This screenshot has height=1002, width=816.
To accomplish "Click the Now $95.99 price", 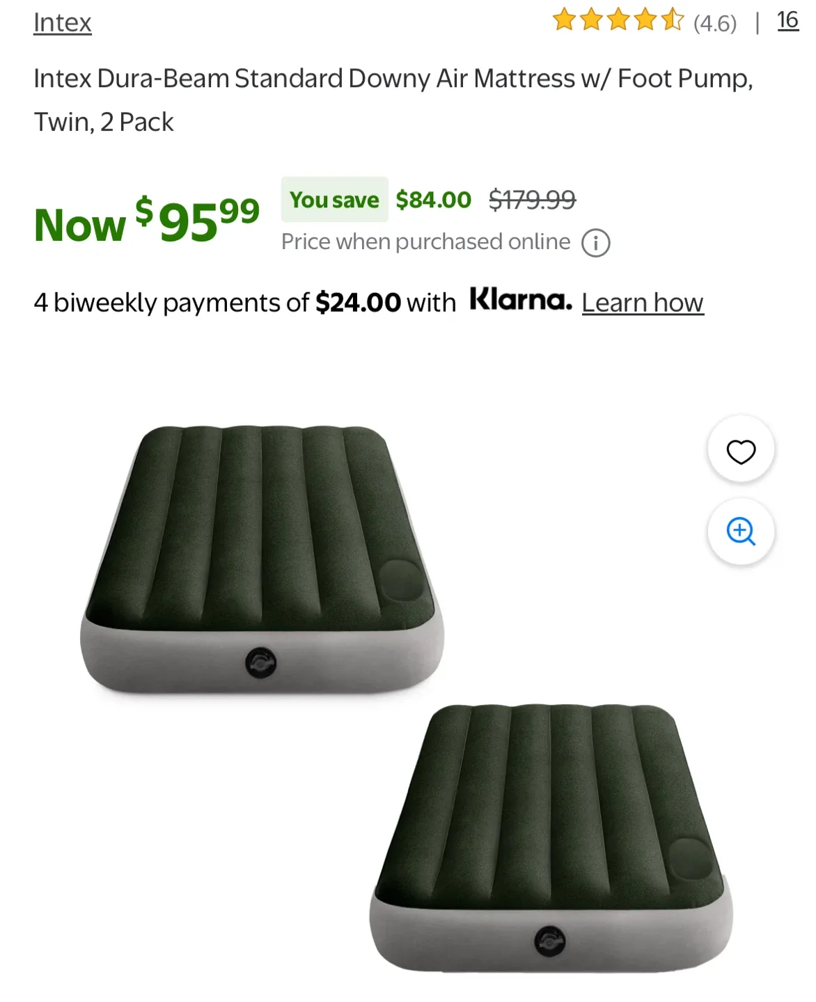I will pyautogui.click(x=146, y=221).
